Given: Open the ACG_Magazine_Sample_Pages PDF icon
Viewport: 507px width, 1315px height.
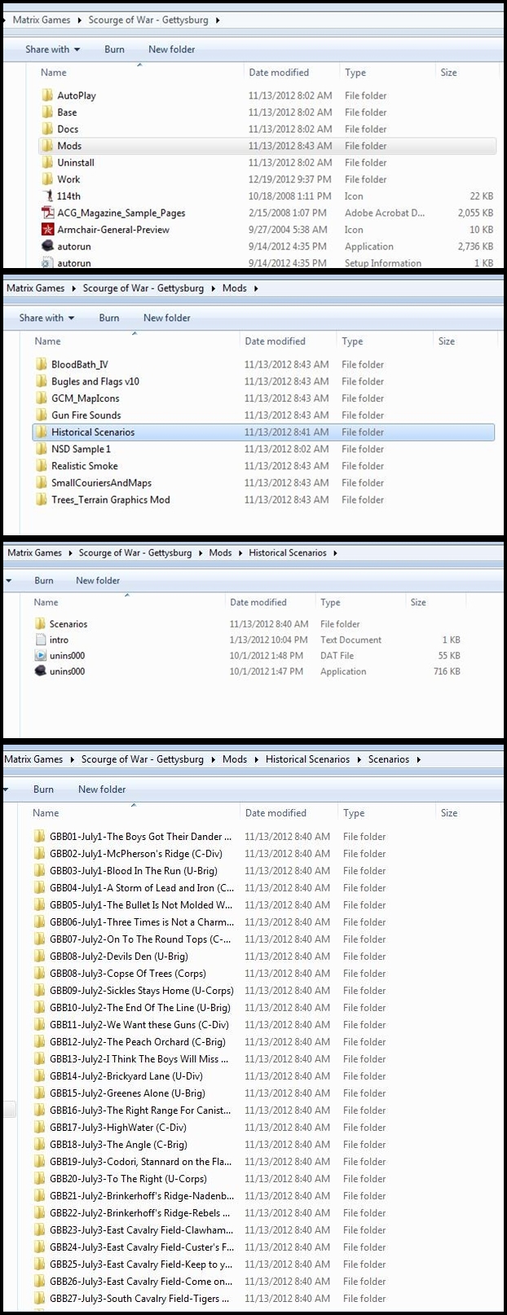Looking at the screenshot, I should point(47,213).
